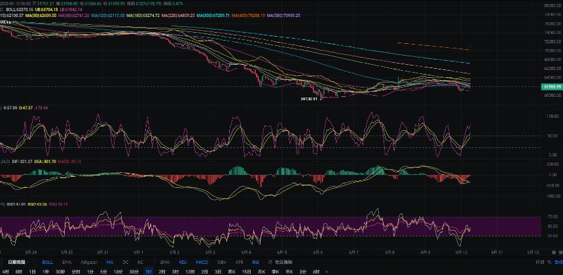Click the MA(220) legend value
The image size is (563, 275).
(x=178, y=16)
